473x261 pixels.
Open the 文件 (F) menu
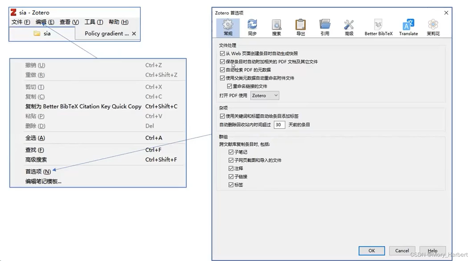(21, 22)
